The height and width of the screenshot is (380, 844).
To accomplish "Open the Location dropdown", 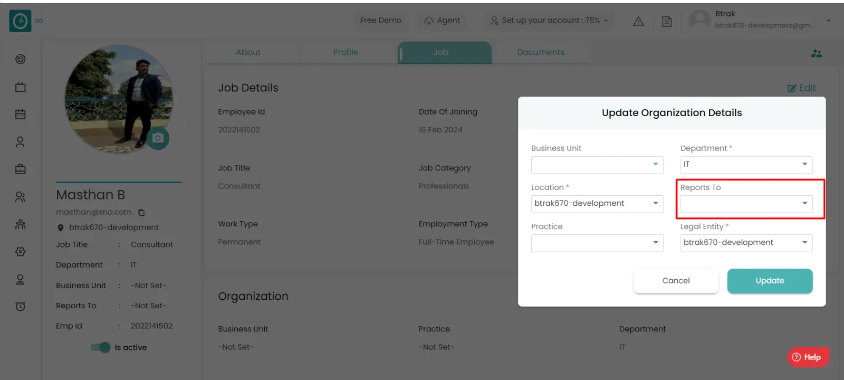I will 597,204.
